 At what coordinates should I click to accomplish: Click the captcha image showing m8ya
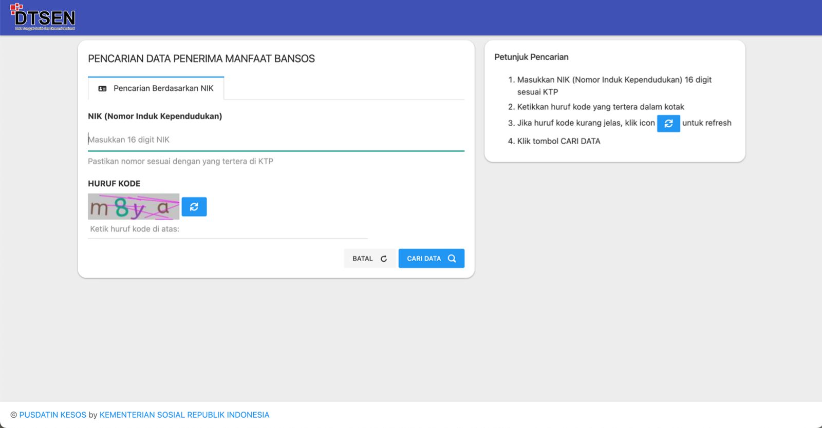click(133, 207)
